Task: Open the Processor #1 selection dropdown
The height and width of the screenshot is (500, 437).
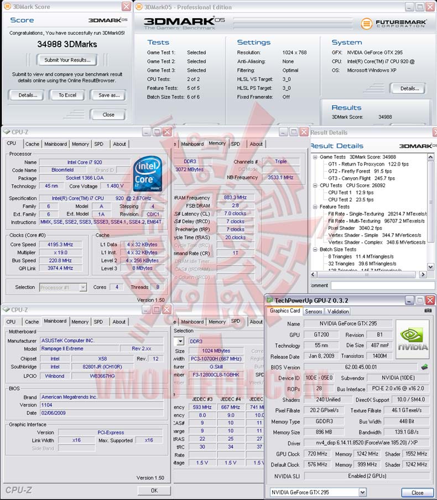Action: [83, 287]
